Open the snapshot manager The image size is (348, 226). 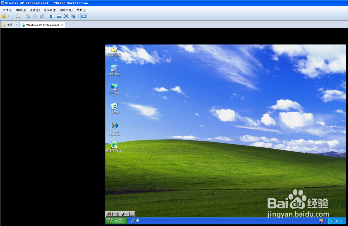click(x=42, y=16)
